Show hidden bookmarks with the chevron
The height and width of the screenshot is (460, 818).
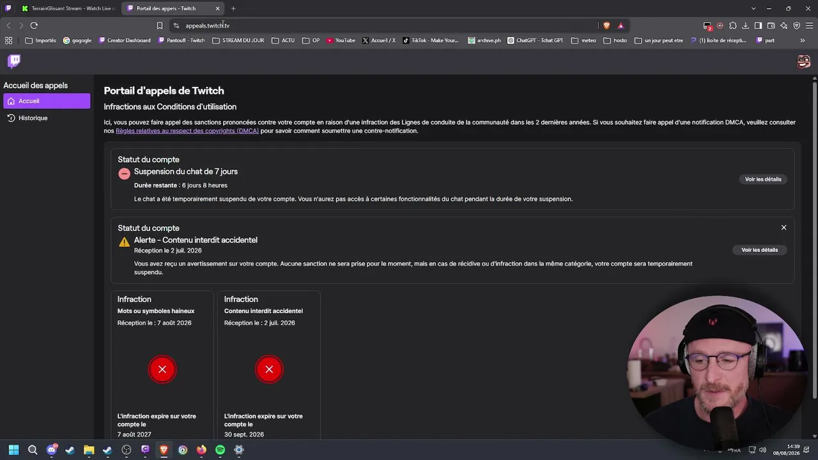tap(803, 40)
